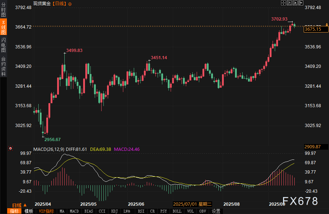329x214 pixels.
Task: Enable the KDJ indicator
Action: (115, 211)
